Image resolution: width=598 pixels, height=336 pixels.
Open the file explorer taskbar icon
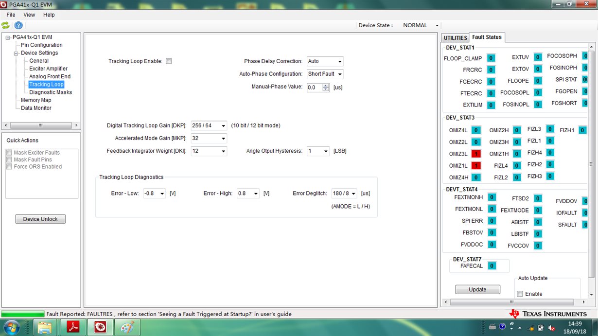(x=45, y=328)
